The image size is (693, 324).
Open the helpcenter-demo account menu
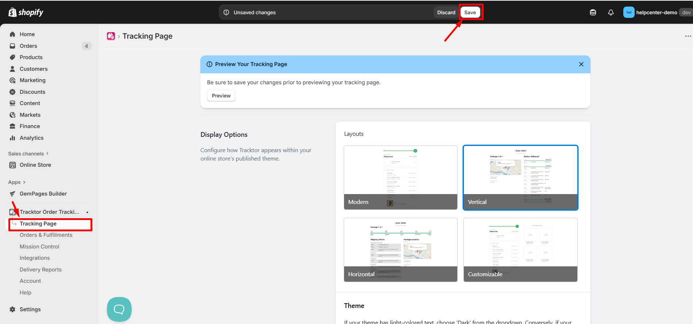[656, 12]
